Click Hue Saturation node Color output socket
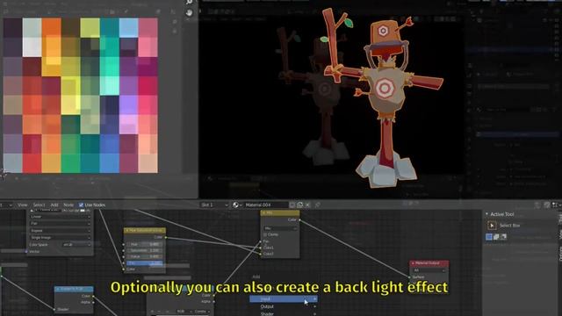This screenshot has width=562, height=316. pos(166,237)
